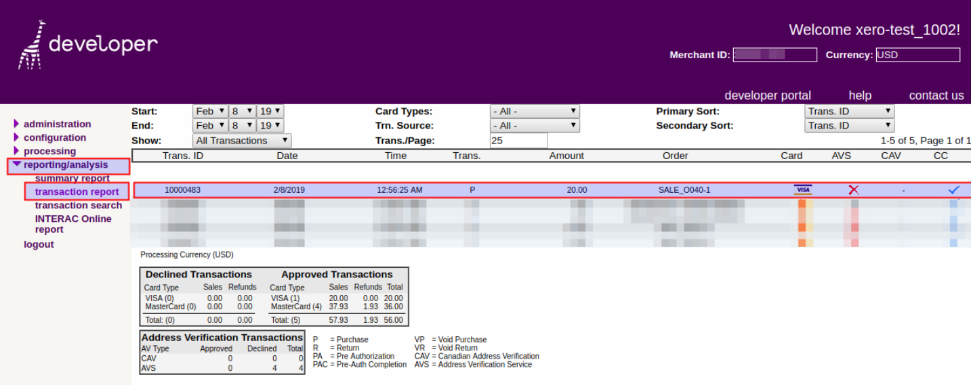The image size is (971, 385).
Task: Open the Card Types dropdown
Action: pos(535,111)
